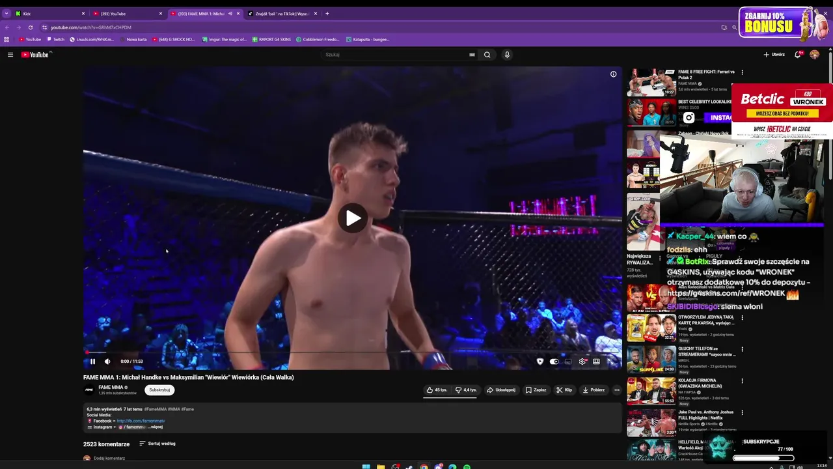Click the search magnifier button

point(487,55)
